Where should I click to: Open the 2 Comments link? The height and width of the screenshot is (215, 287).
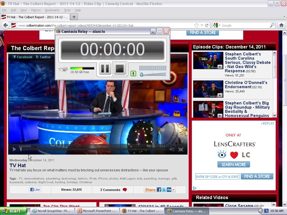[x=113, y=190]
